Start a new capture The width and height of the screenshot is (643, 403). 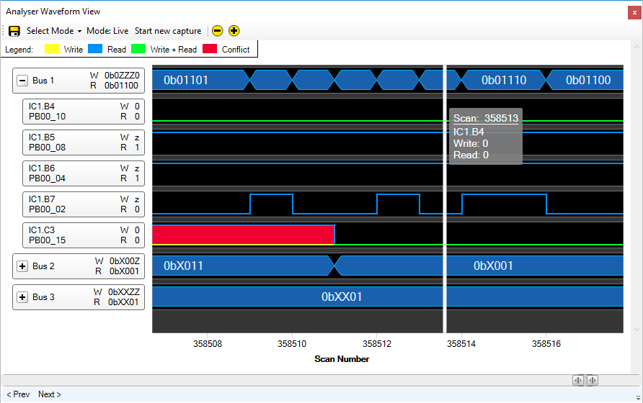[168, 31]
